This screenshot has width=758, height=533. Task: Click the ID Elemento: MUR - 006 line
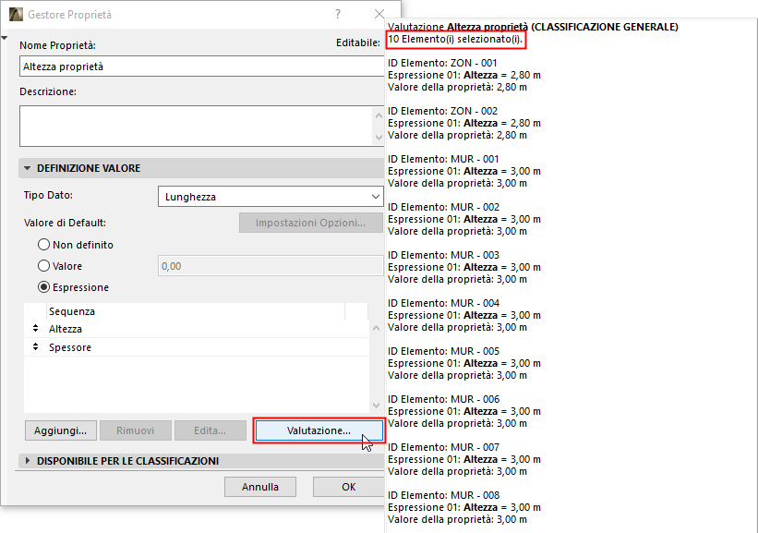click(x=443, y=399)
